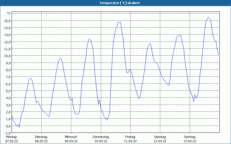Click the '14,0' y-axis value
This screenshot has height=144, width=231.
point(8,28)
